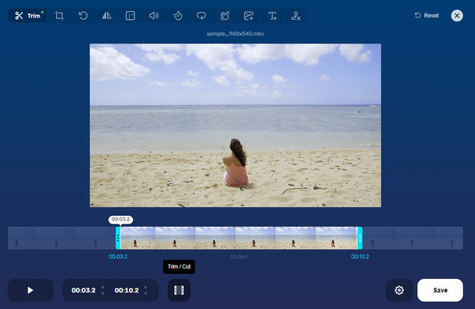This screenshot has width=475, height=309.
Task: Click file name sample_960x540.mkv
Action: click(x=235, y=33)
